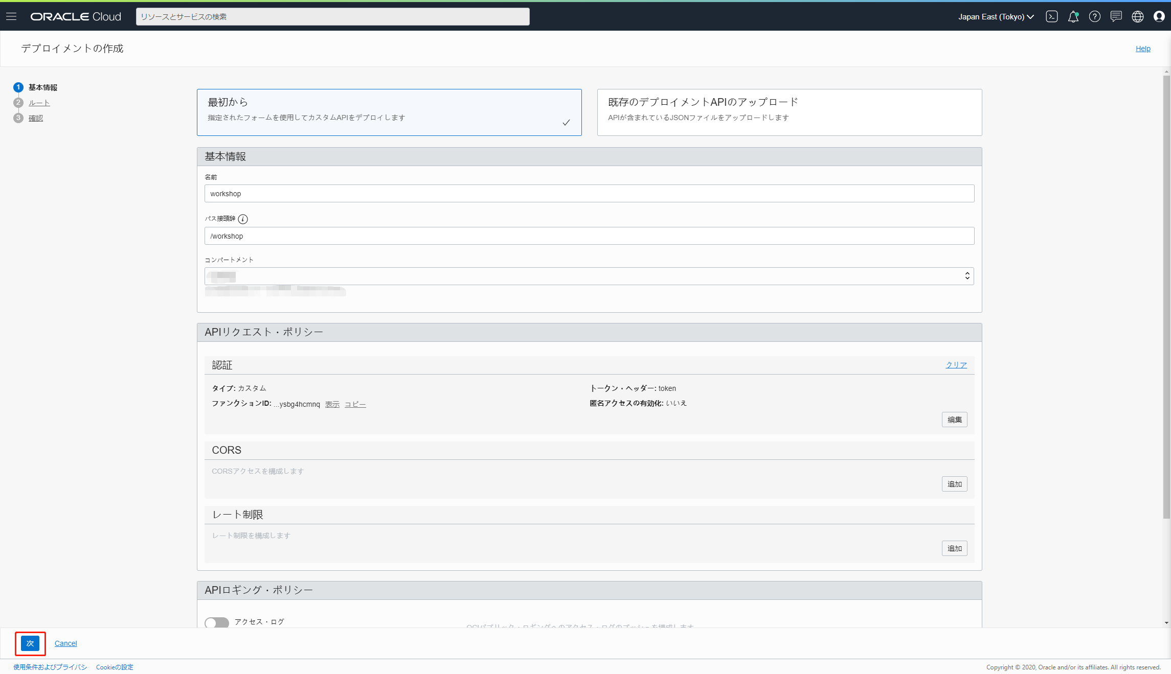Click the page vertical scrollbar

[x=1166, y=296]
